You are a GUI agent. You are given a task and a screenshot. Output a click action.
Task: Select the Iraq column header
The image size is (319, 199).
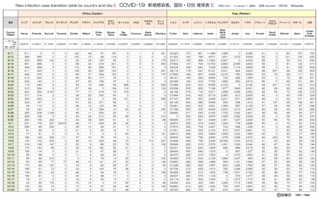point(247,34)
